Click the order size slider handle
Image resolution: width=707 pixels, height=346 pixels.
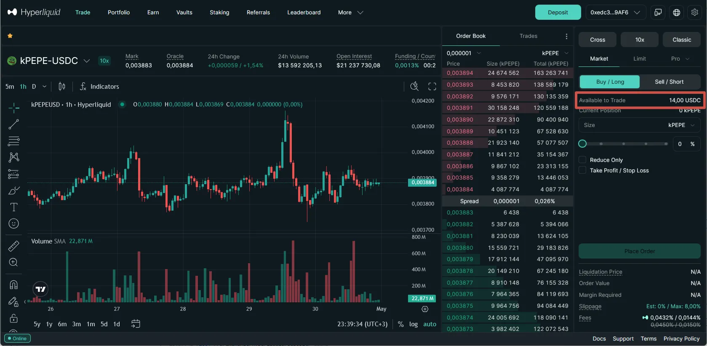click(582, 144)
